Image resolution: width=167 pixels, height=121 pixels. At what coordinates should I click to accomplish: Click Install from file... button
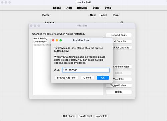pos(122,41)
